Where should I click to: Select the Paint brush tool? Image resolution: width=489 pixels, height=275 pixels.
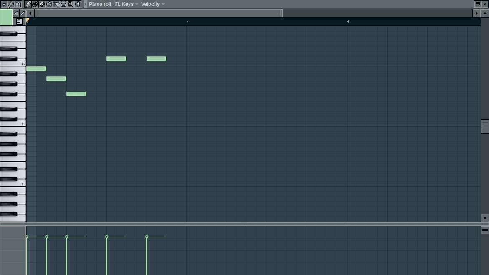click(x=35, y=4)
